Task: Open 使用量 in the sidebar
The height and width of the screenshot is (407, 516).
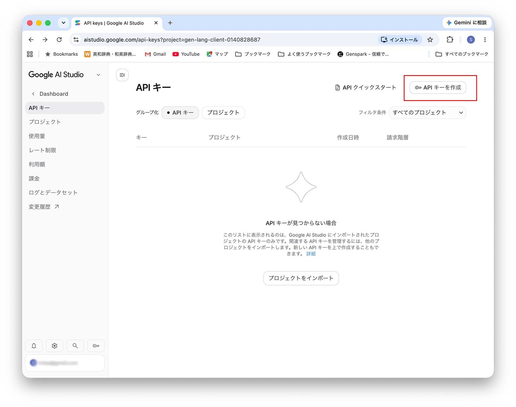Action: point(37,136)
